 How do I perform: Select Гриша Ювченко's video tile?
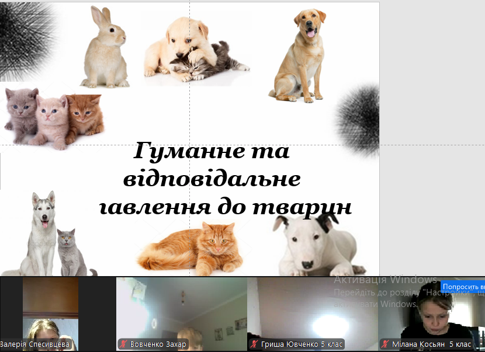click(x=312, y=309)
